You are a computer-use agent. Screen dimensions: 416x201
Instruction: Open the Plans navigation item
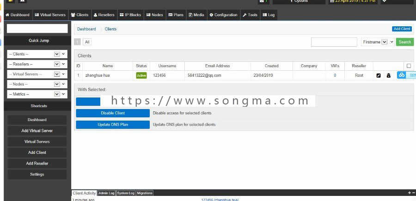click(176, 15)
